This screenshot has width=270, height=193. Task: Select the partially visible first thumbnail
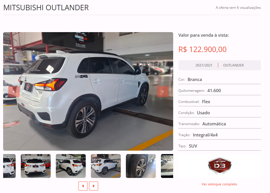click(x=9, y=166)
